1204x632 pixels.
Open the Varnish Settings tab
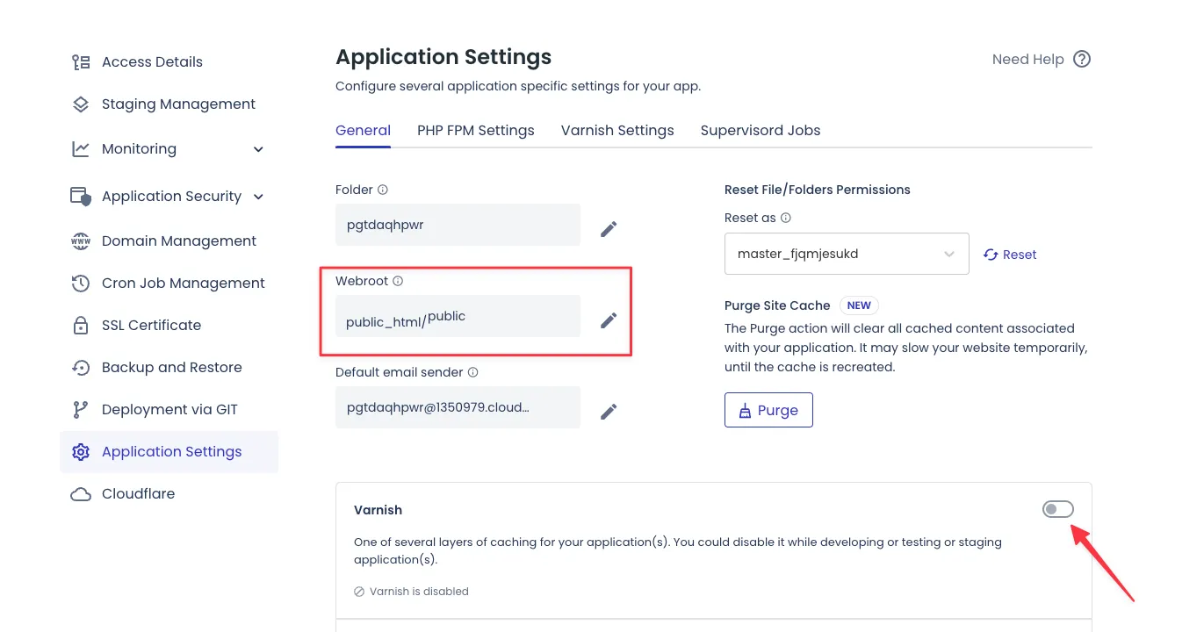click(617, 131)
